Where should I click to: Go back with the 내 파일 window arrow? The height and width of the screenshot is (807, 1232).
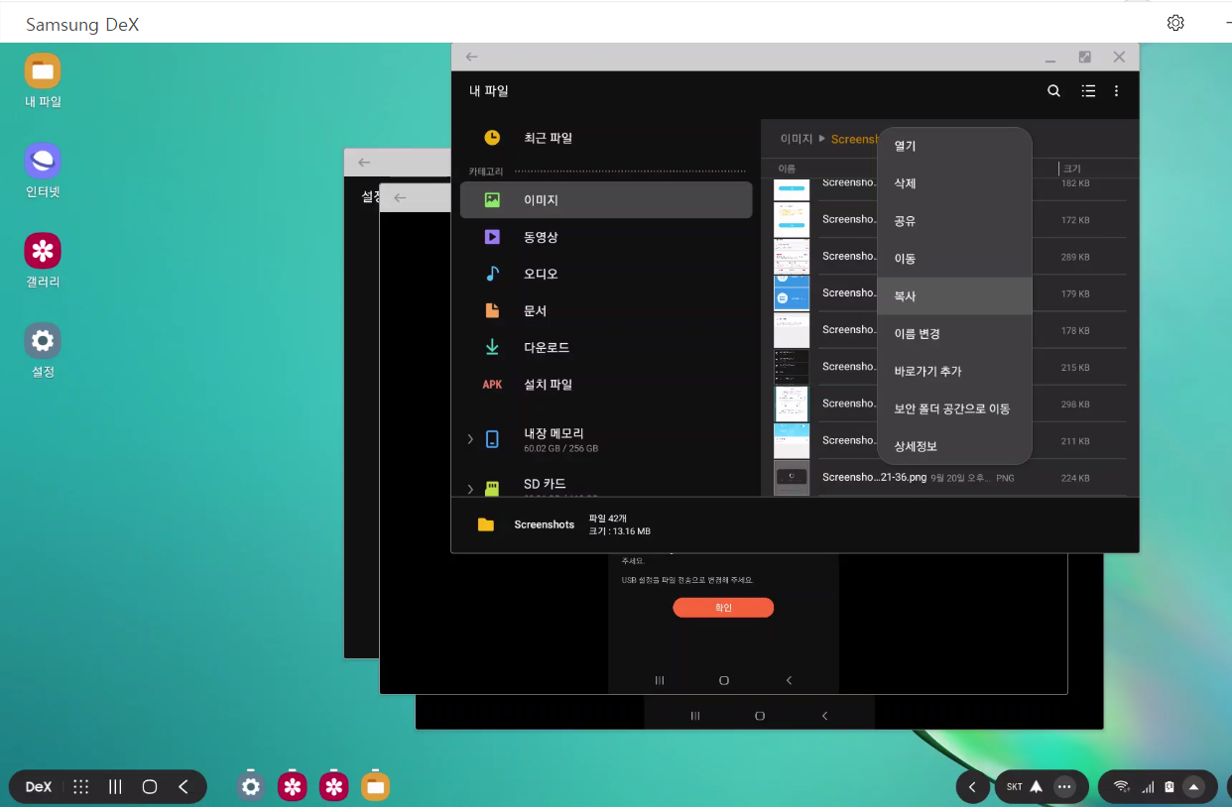pyautogui.click(x=472, y=58)
